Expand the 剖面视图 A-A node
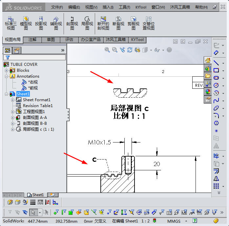 pos(13,118)
